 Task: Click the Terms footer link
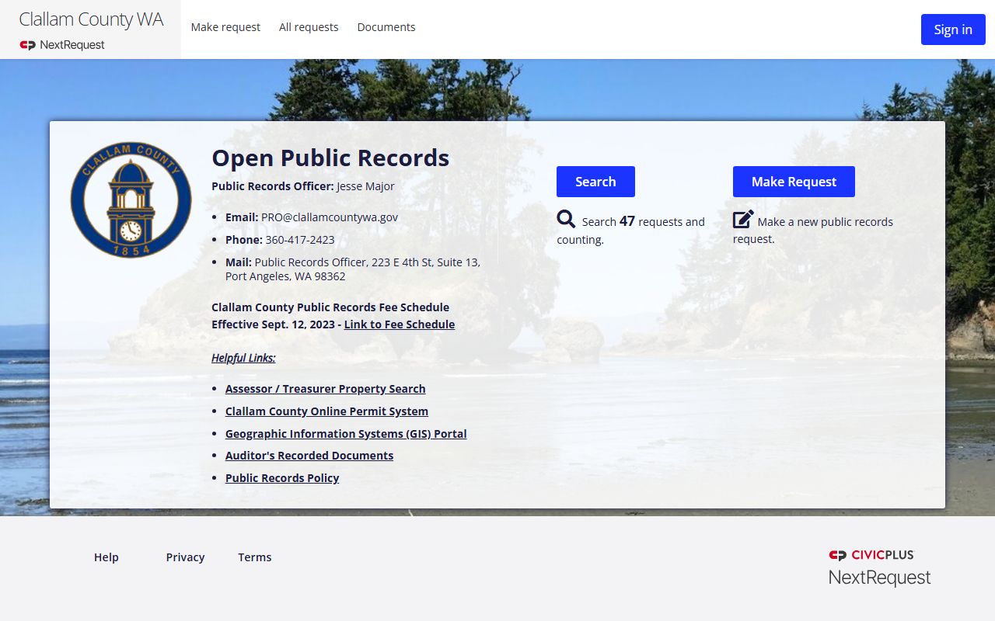[x=255, y=557]
